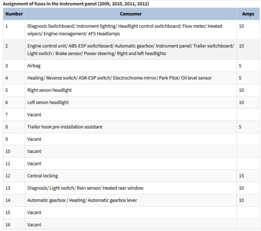Click the 15 amps value for Central locking
This screenshot has width=261, height=231.
tap(241, 176)
